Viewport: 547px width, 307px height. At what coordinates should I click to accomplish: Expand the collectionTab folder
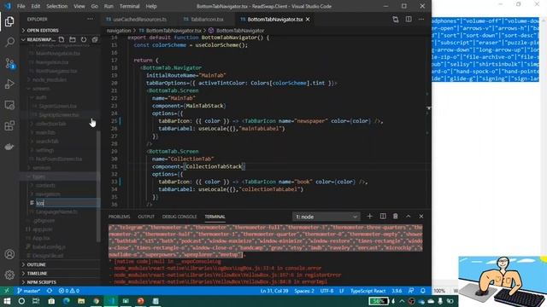pyautogui.click(x=50, y=124)
